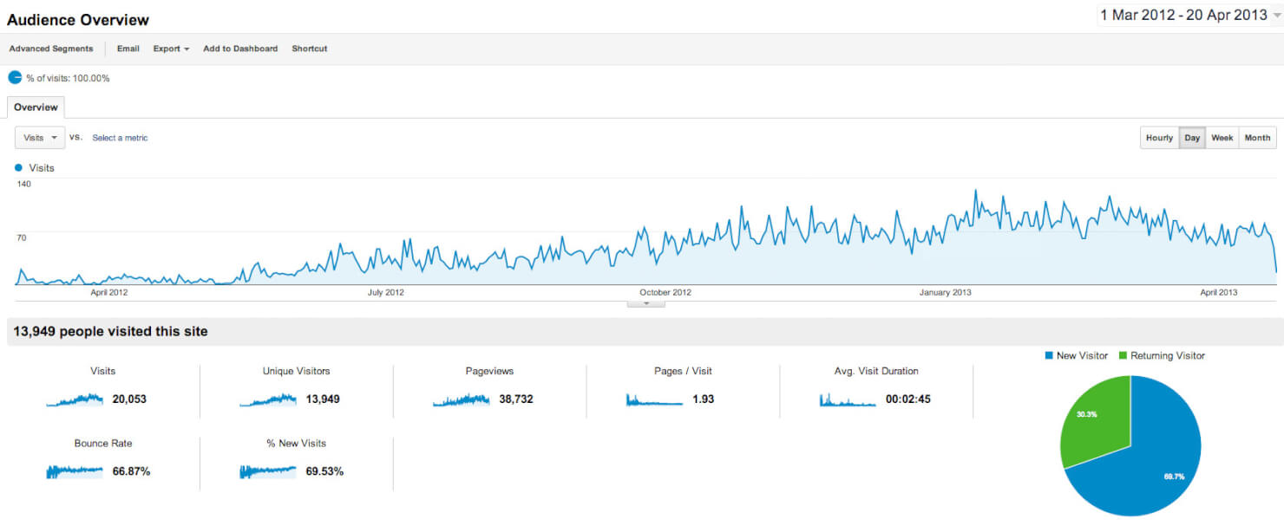
Task: Switch graph to Week view
Action: (1222, 138)
